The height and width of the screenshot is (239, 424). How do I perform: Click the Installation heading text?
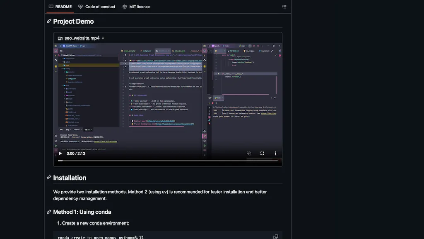(70, 178)
